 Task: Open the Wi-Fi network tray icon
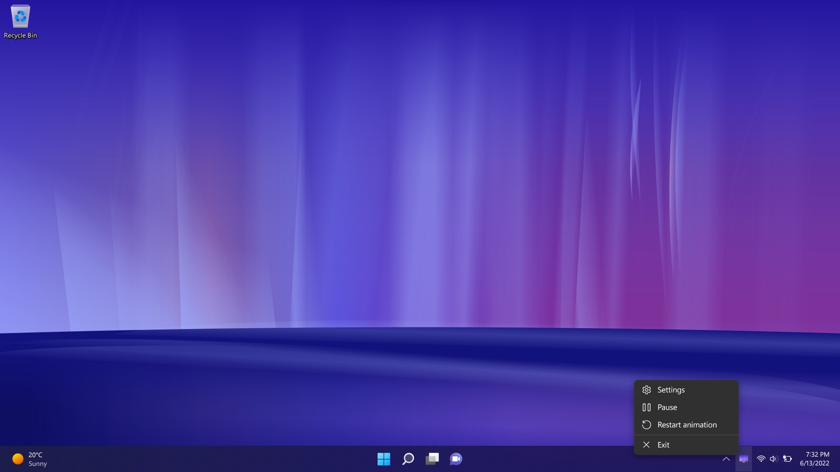pyautogui.click(x=761, y=459)
